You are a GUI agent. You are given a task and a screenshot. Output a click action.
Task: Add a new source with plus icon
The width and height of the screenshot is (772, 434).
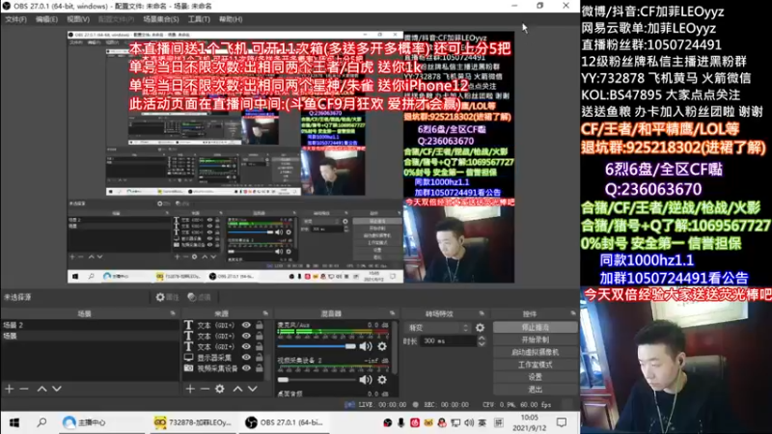pos(190,389)
